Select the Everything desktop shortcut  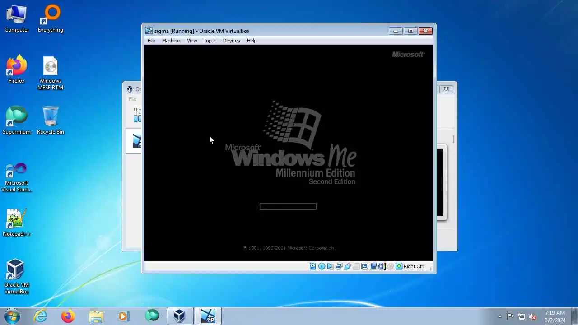51,19
